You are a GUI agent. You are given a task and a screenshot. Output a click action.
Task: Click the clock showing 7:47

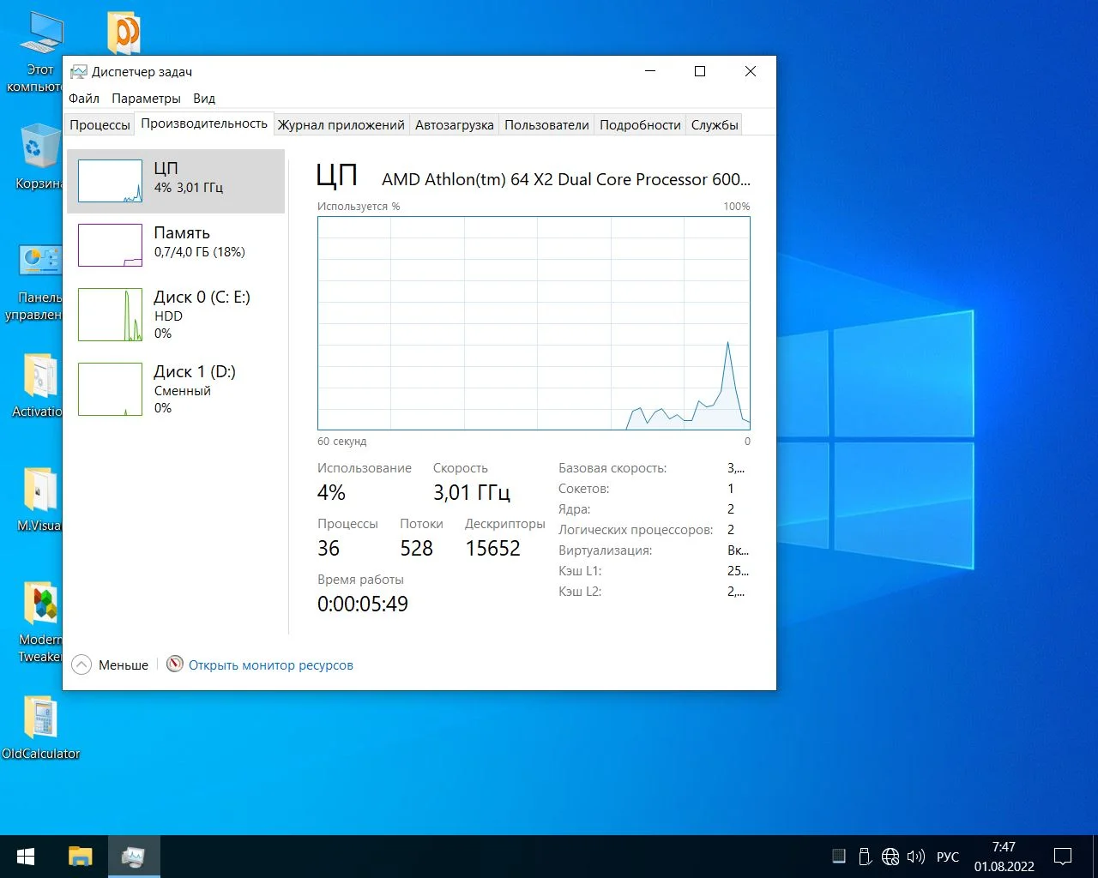[x=1004, y=846]
